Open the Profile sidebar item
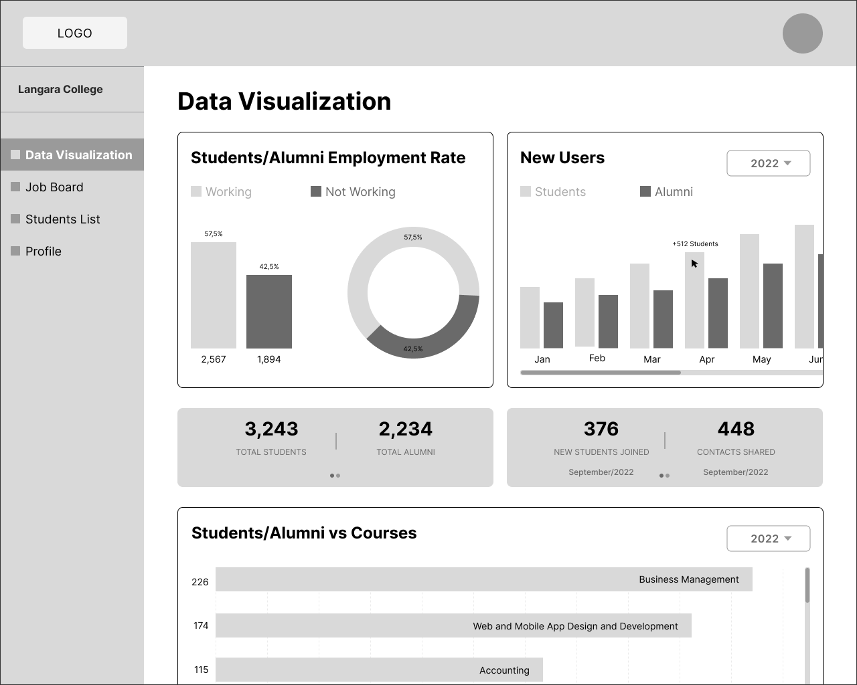857x685 pixels. [x=44, y=252]
